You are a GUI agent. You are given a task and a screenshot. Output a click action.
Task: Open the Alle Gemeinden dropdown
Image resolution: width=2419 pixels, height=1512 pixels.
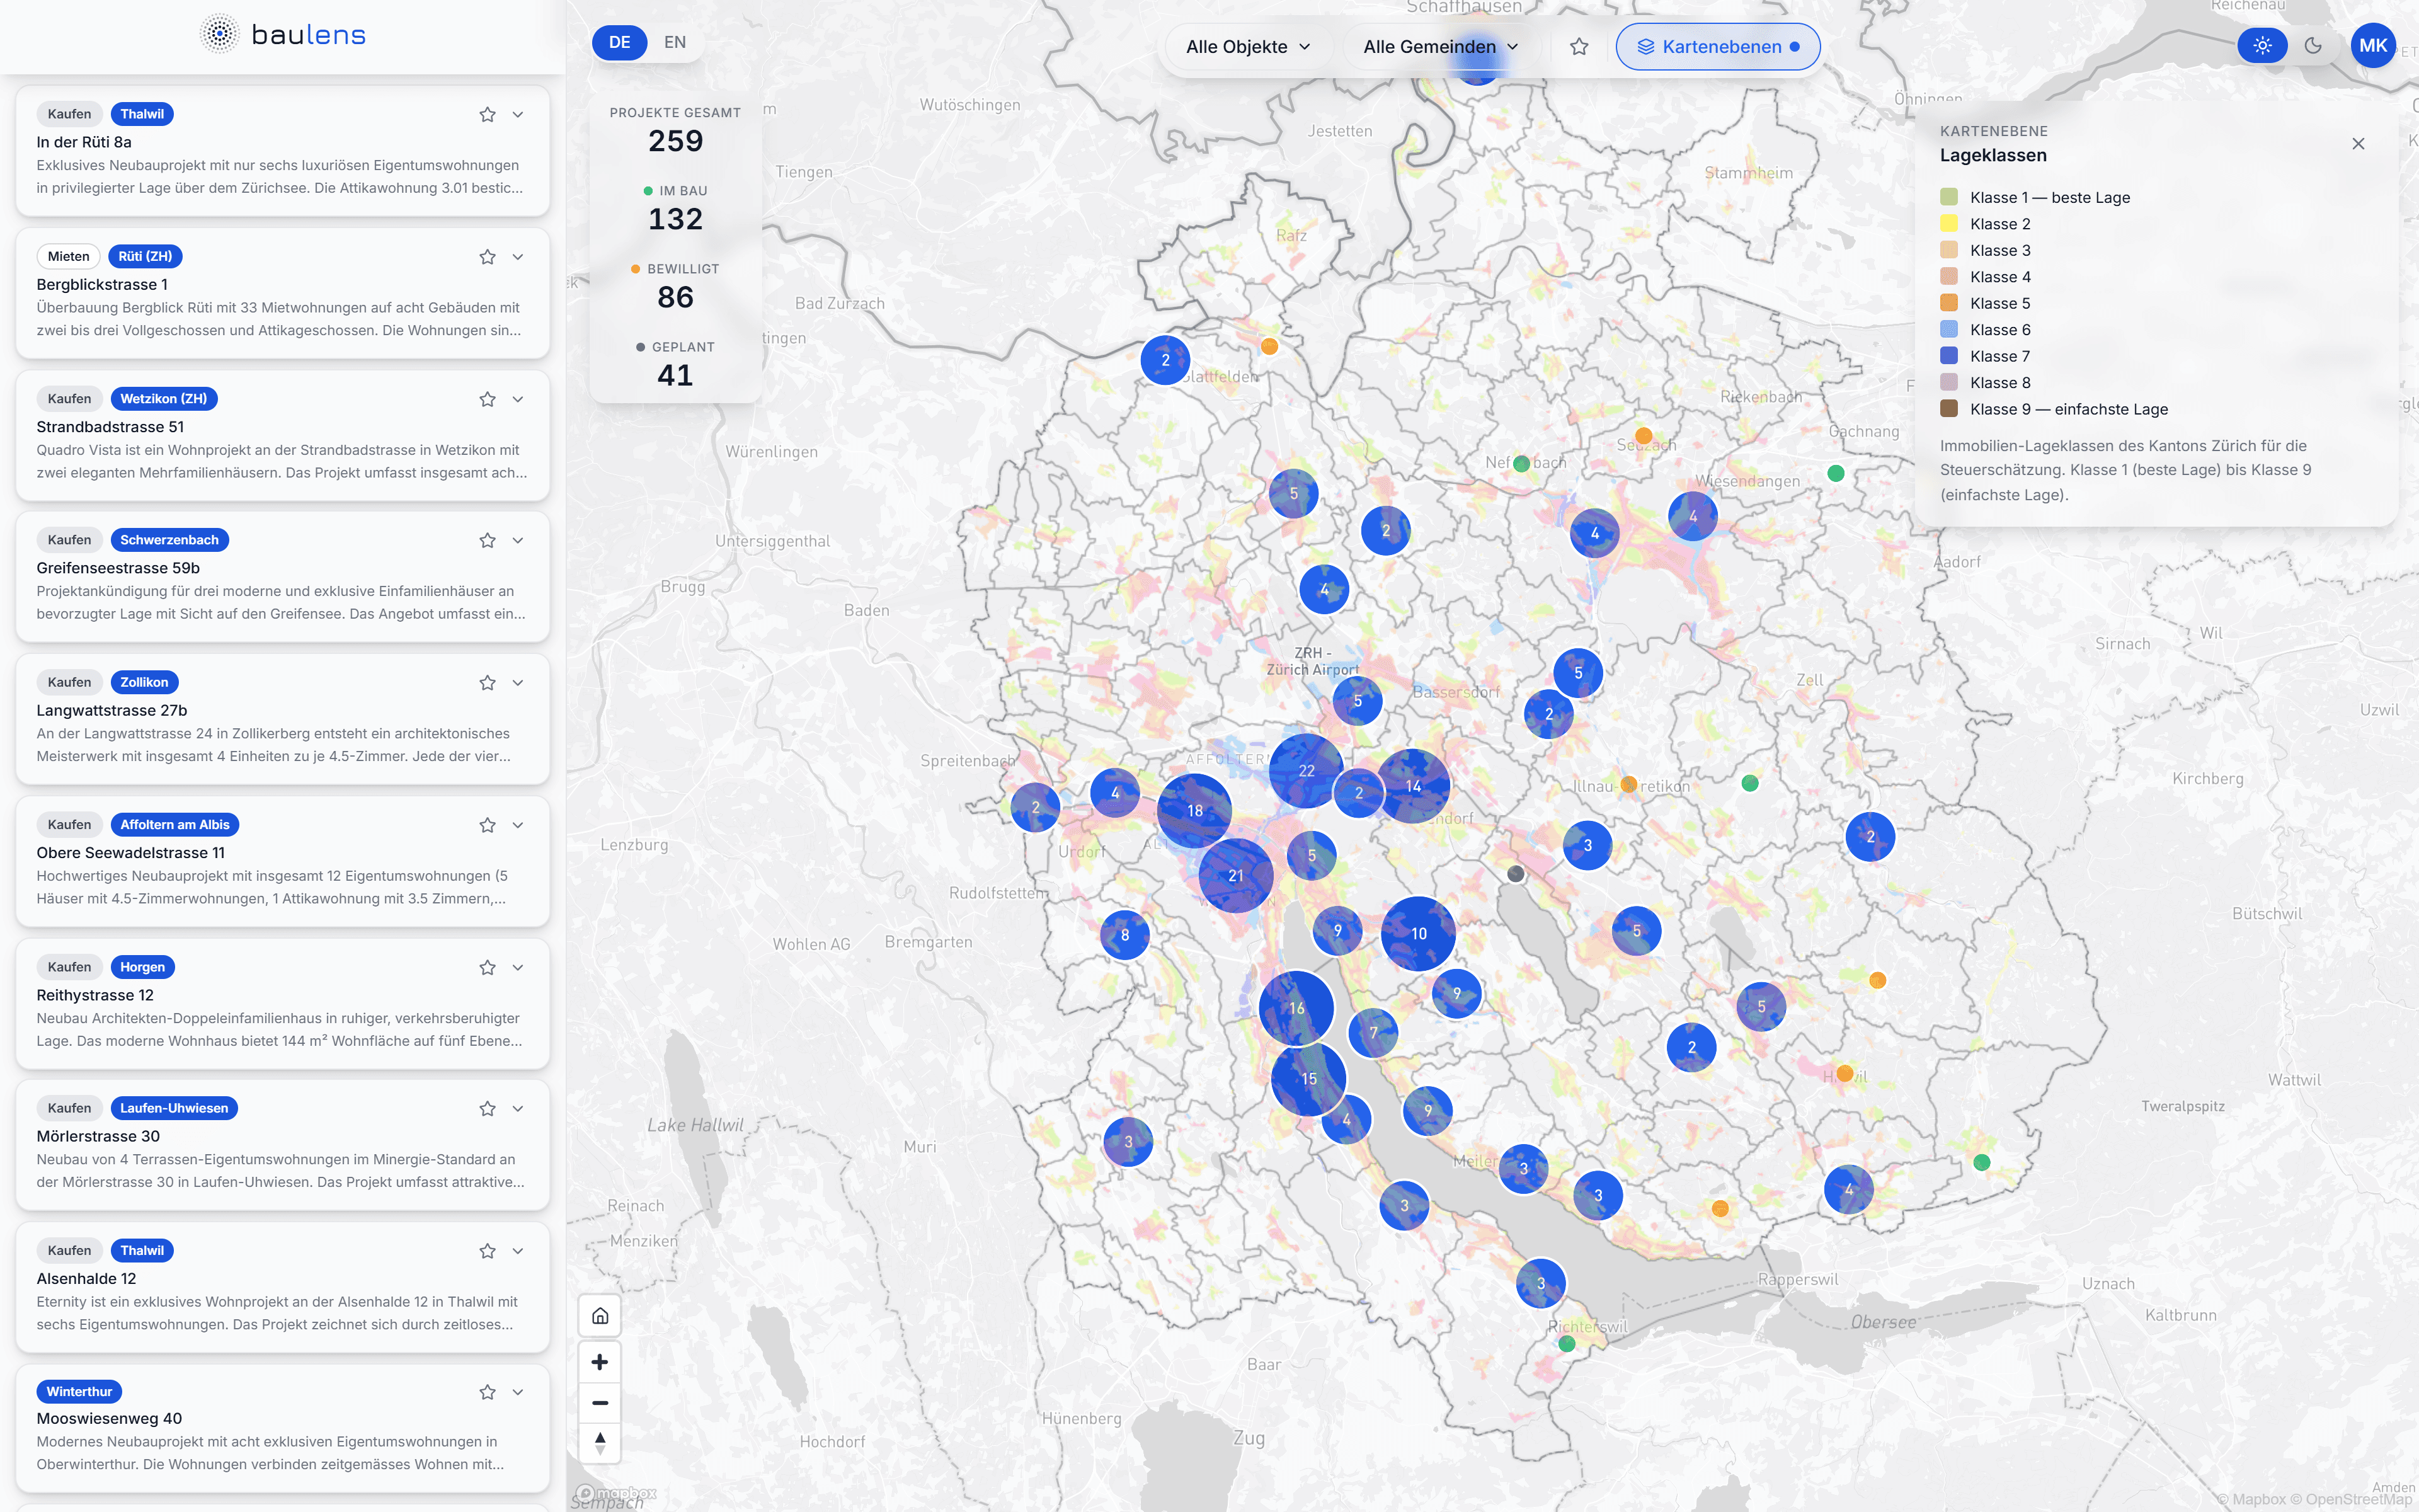click(x=1441, y=47)
